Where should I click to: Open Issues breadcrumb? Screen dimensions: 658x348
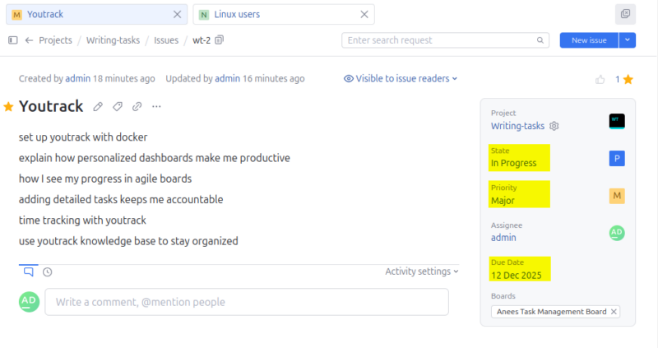(166, 40)
